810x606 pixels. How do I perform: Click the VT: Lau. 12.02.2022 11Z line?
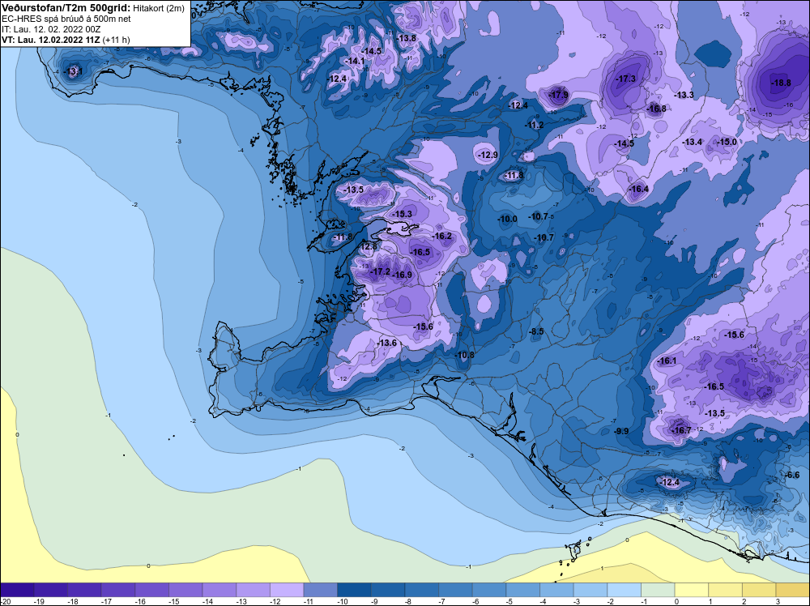66,40
